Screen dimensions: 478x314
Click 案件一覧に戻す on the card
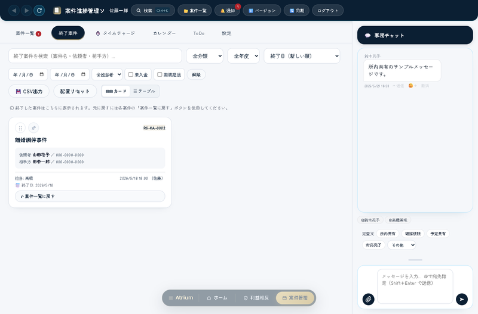click(90, 197)
